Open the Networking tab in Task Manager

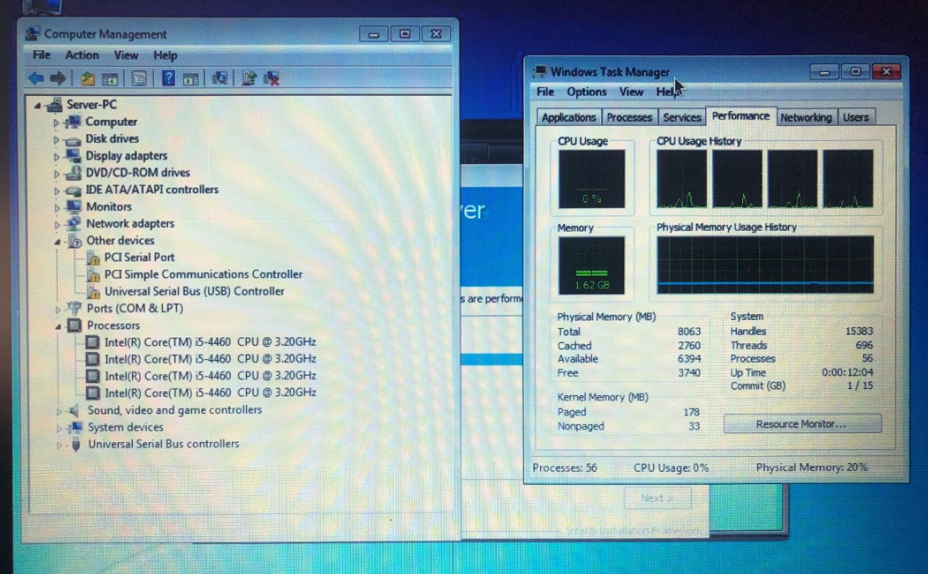[806, 118]
